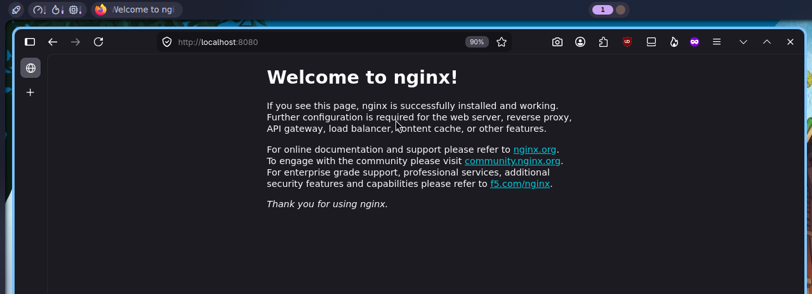
Task: Click the flame forget-history toolbar icon
Action: pos(674,42)
